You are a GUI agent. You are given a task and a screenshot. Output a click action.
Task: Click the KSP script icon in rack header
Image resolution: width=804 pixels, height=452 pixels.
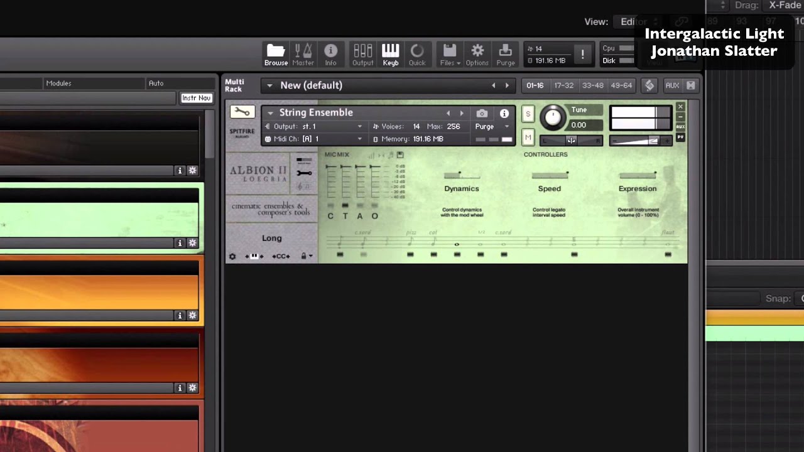pos(649,85)
